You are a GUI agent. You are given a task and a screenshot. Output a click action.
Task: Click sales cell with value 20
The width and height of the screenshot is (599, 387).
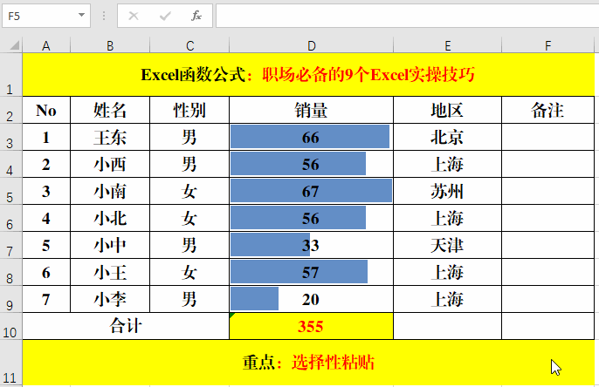[x=312, y=300]
